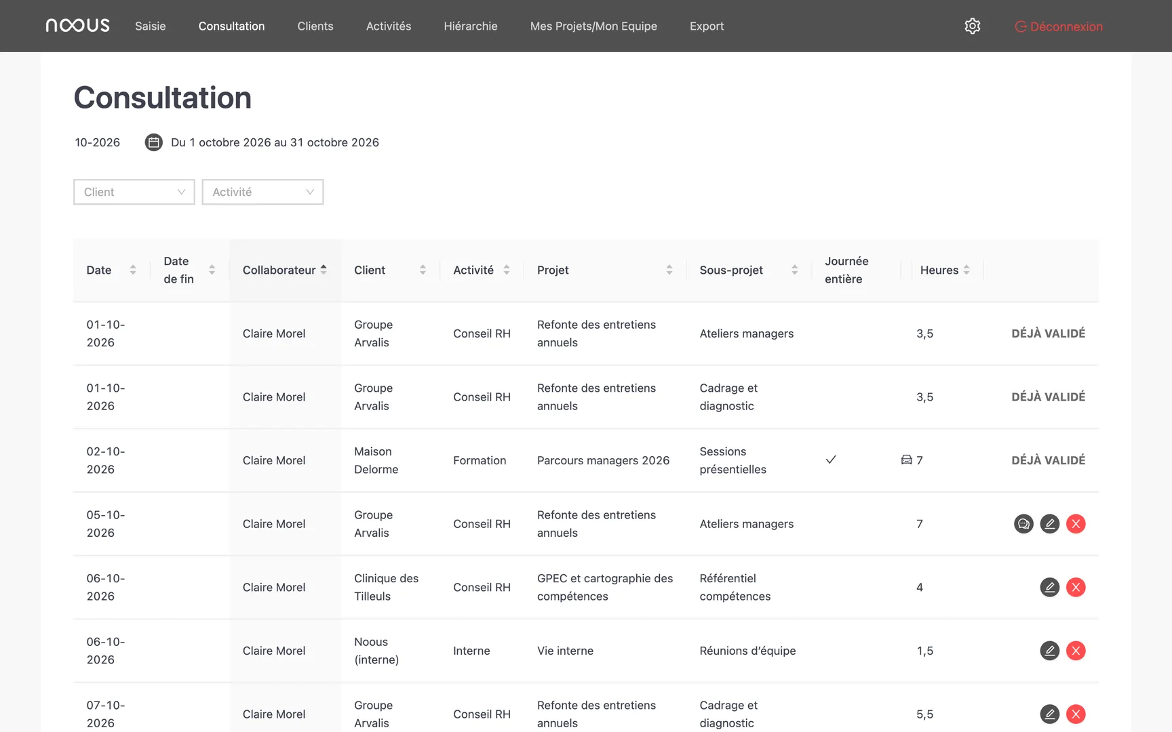The height and width of the screenshot is (732, 1172).
Task: Click the Déconnexion link
Action: click(x=1059, y=26)
